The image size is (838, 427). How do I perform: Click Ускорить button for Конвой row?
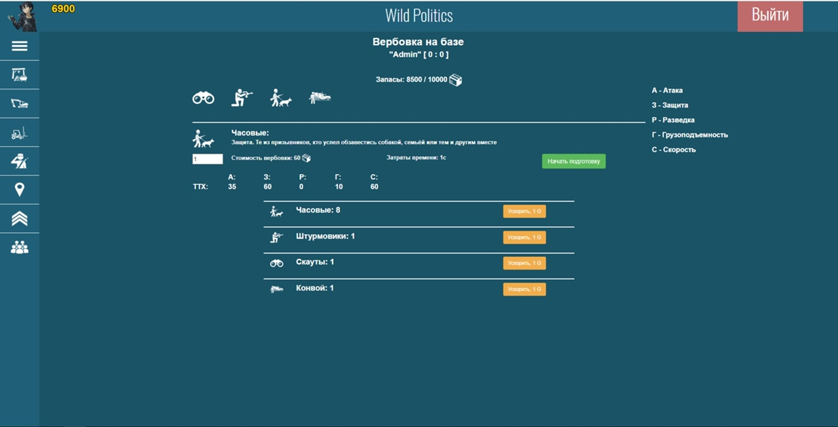tap(524, 289)
